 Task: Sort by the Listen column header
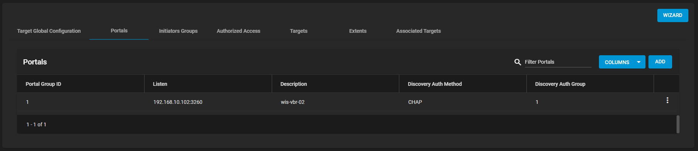(160, 84)
